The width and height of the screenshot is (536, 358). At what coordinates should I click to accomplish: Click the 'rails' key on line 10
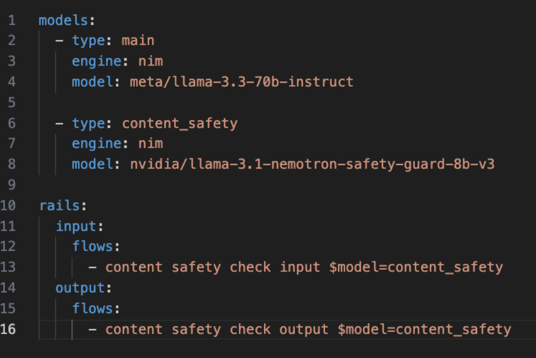(x=60, y=205)
